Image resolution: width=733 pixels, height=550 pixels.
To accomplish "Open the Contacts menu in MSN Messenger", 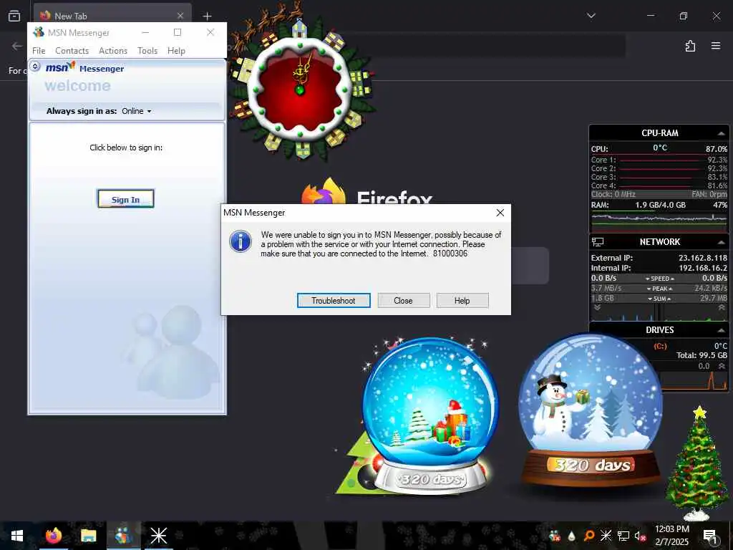I will [x=72, y=51].
